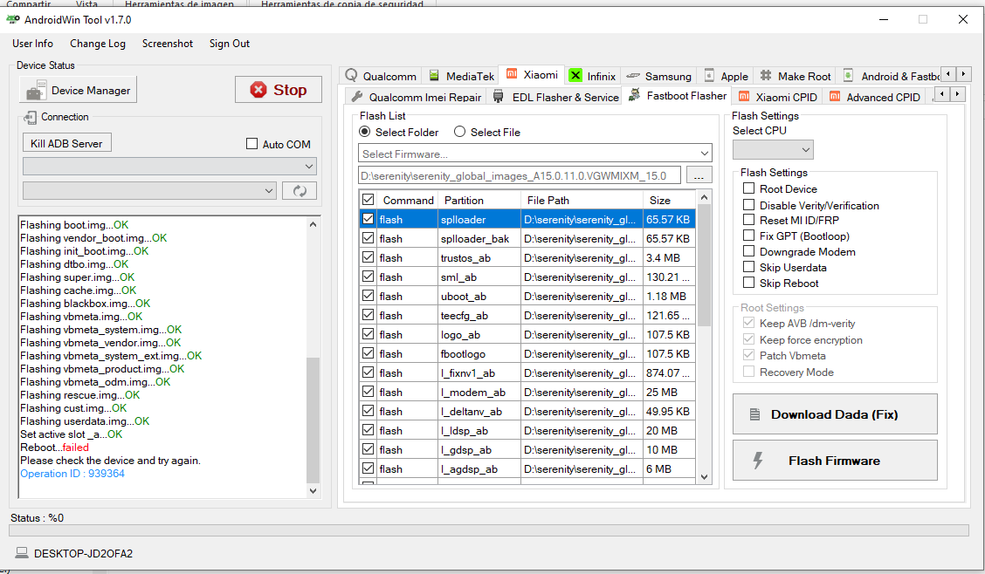The image size is (985, 574).
Task: Click the firmware folder path field
Action: point(520,175)
